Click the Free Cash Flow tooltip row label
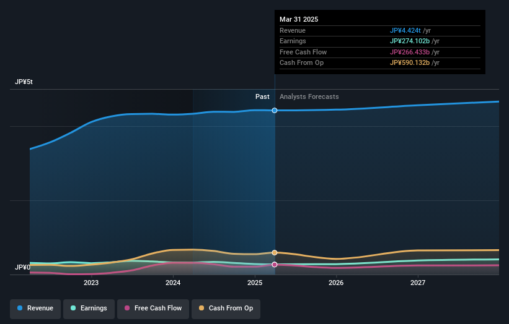Screen dimensions: 509x324 point(303,52)
